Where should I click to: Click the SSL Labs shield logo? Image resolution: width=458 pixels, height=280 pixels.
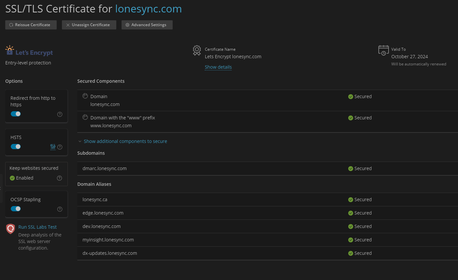(10, 229)
